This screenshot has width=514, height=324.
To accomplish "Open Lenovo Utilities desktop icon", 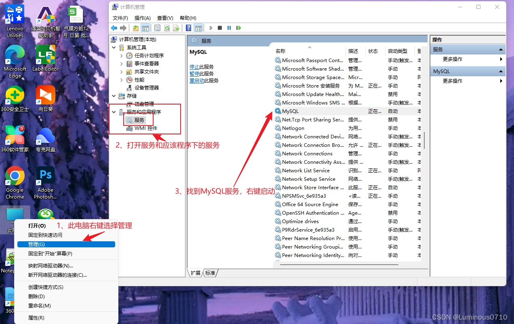I will coord(15,22).
